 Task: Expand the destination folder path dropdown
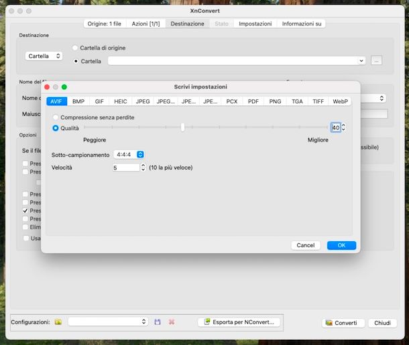click(x=361, y=61)
